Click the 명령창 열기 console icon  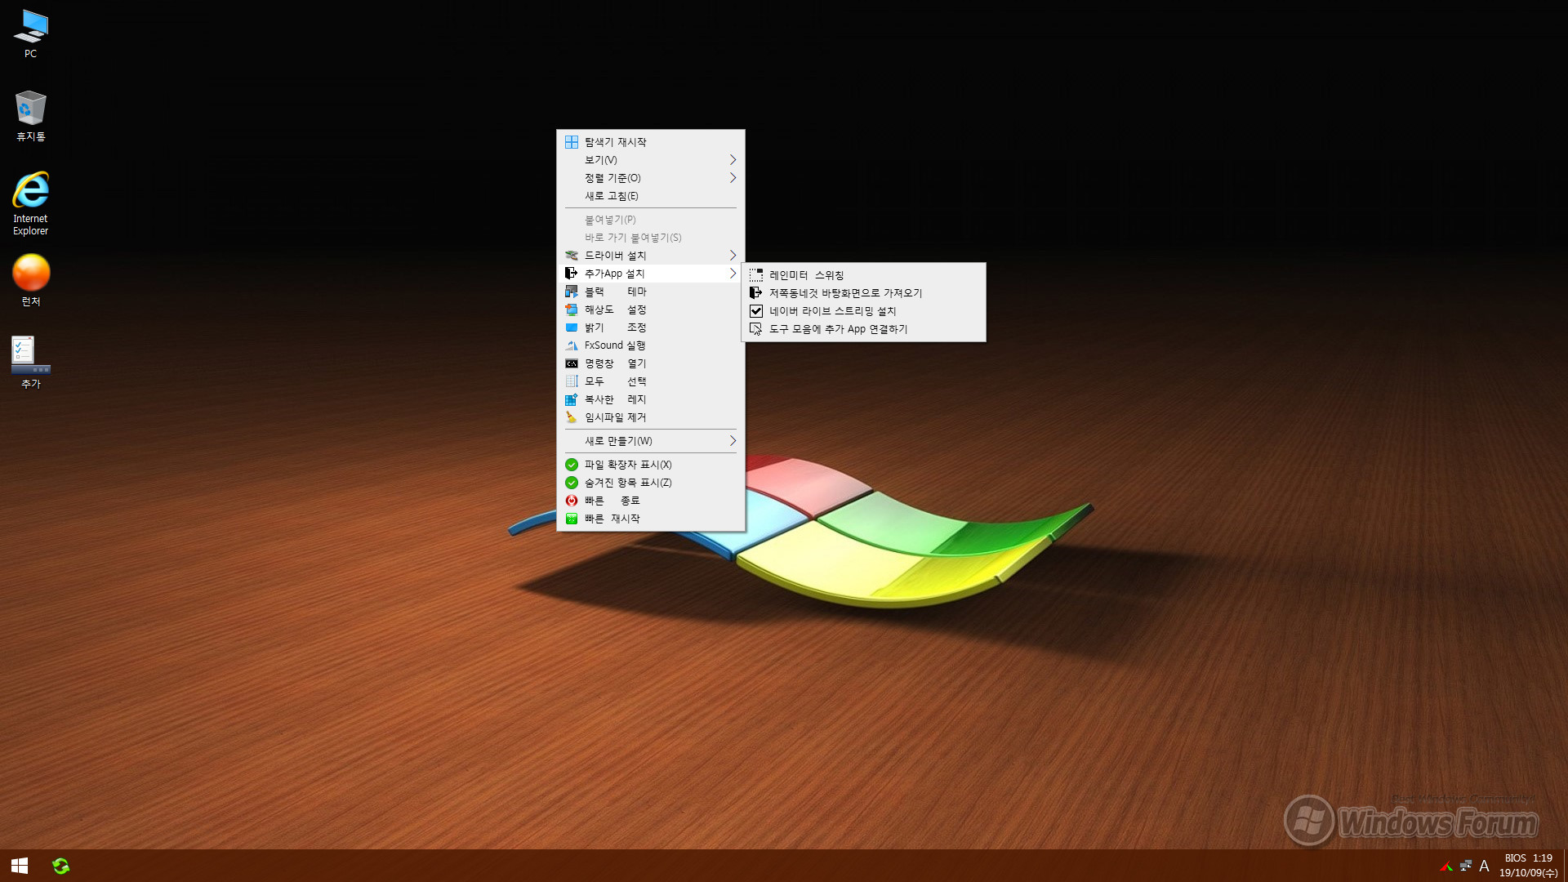pos(572,363)
